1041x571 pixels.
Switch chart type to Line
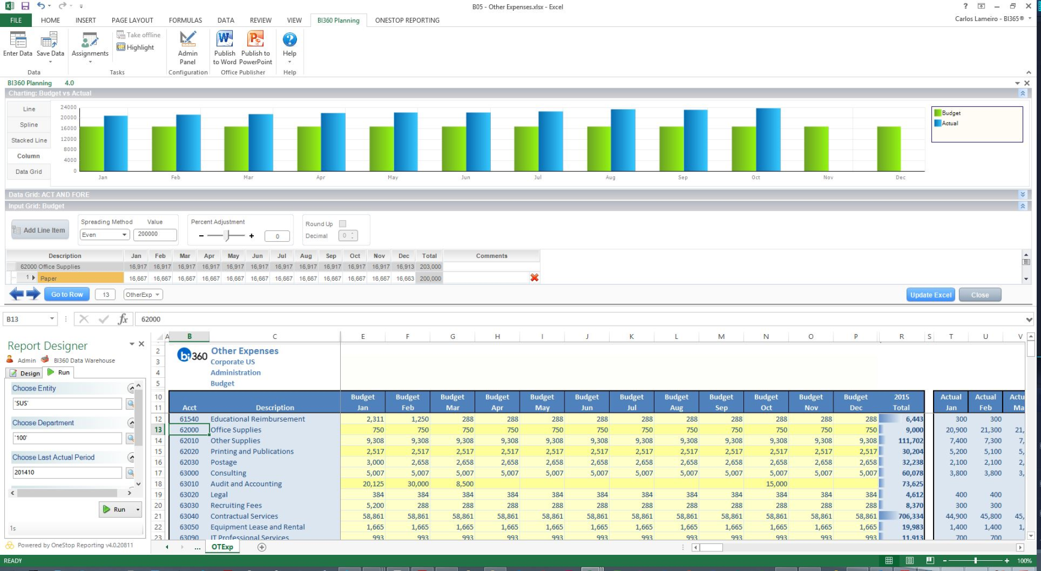(x=29, y=109)
